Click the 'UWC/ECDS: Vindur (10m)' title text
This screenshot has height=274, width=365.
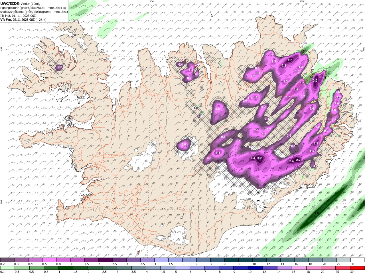coord(20,3)
